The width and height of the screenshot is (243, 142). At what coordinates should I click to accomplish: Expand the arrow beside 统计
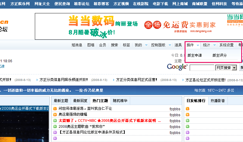click(x=214, y=45)
